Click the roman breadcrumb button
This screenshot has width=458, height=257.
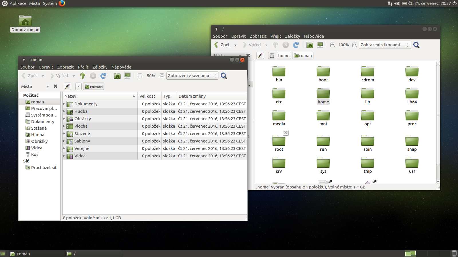(x=93, y=86)
